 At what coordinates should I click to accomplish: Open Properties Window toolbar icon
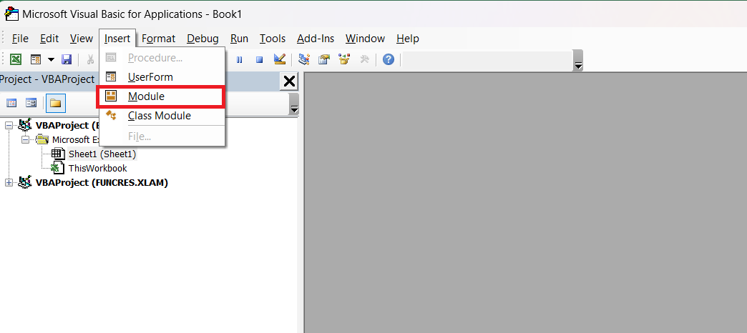pos(324,59)
